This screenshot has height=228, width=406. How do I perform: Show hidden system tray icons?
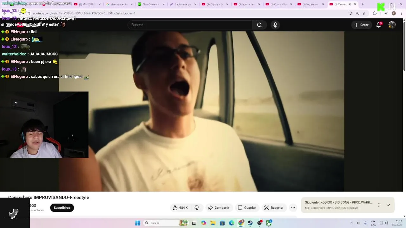click(x=351, y=223)
